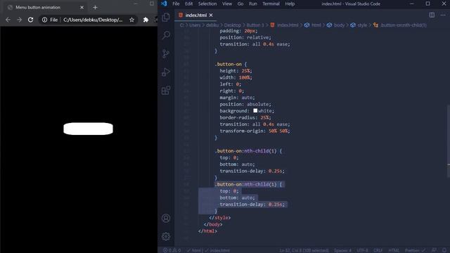450x253 pixels.
Task: Open the Search view in VS Code
Action: point(166,35)
